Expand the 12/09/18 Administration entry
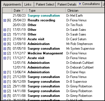Viewport: 105px width, 101px height. 5,44
